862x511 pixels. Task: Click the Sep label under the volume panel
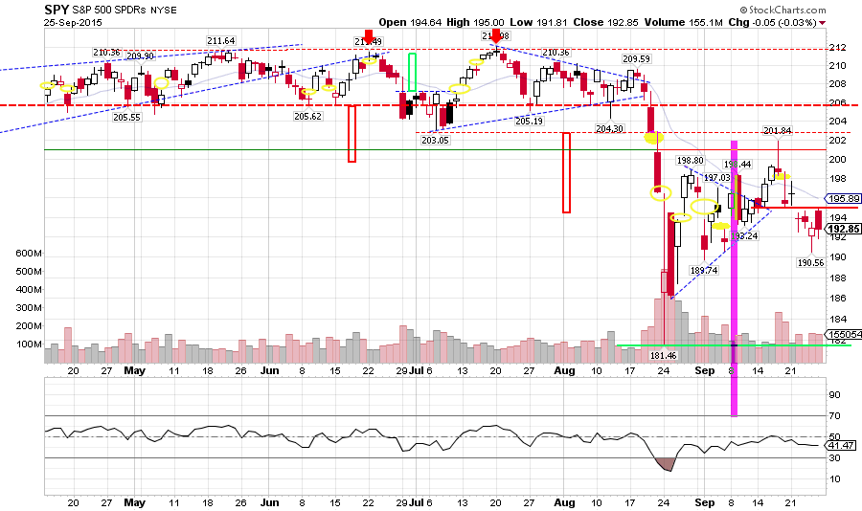[705, 371]
